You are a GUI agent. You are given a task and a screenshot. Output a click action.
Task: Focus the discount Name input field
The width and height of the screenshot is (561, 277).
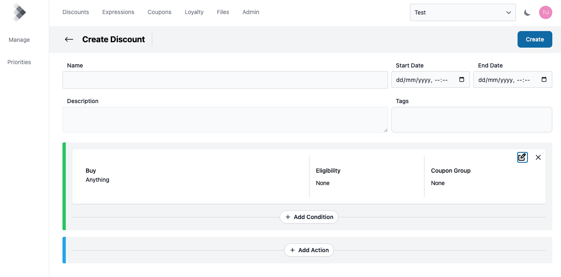click(x=225, y=80)
